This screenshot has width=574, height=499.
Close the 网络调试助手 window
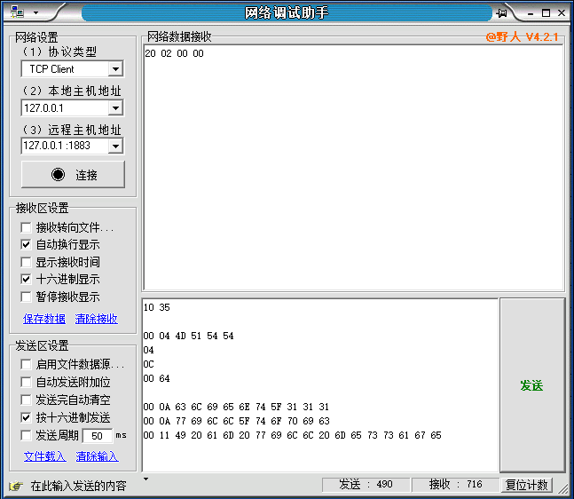pos(562,13)
